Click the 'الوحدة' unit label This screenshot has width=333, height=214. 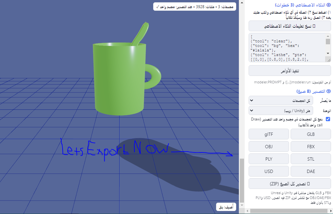click(327, 111)
